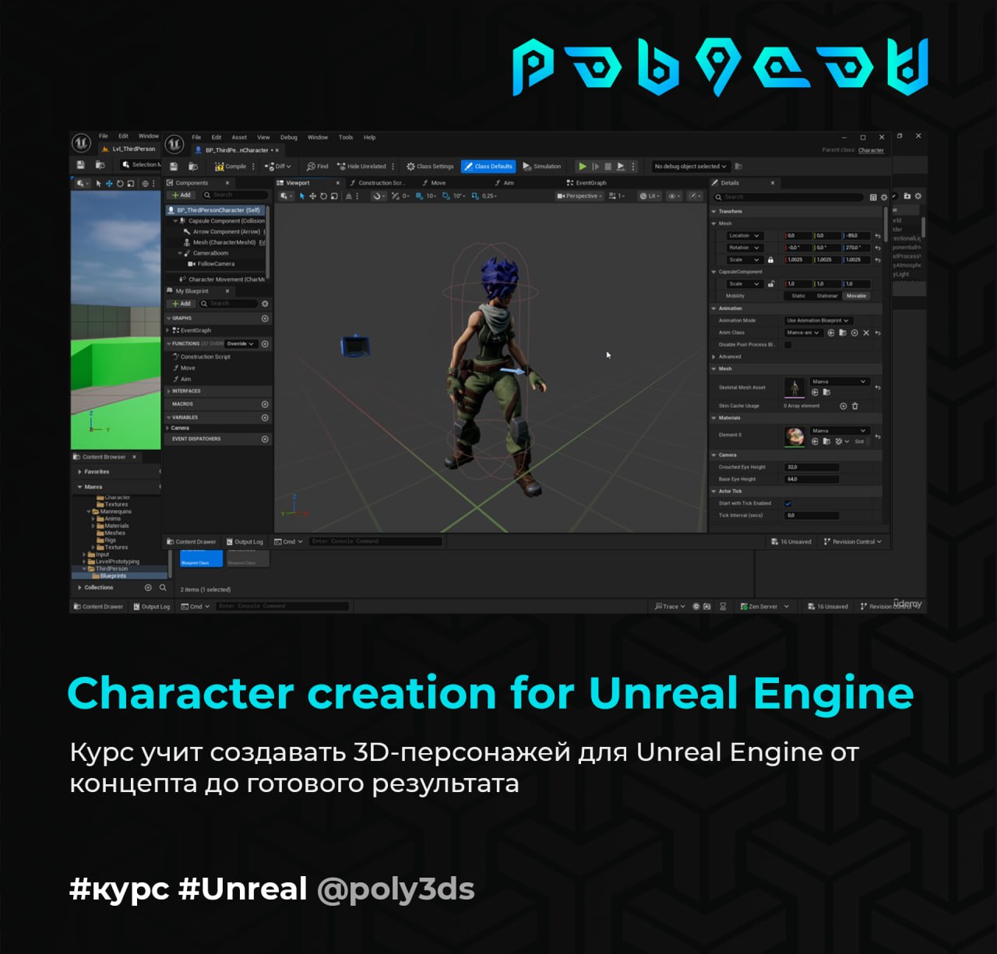This screenshot has height=954, width=997.
Task: Click the Stop simulation button
Action: (608, 167)
